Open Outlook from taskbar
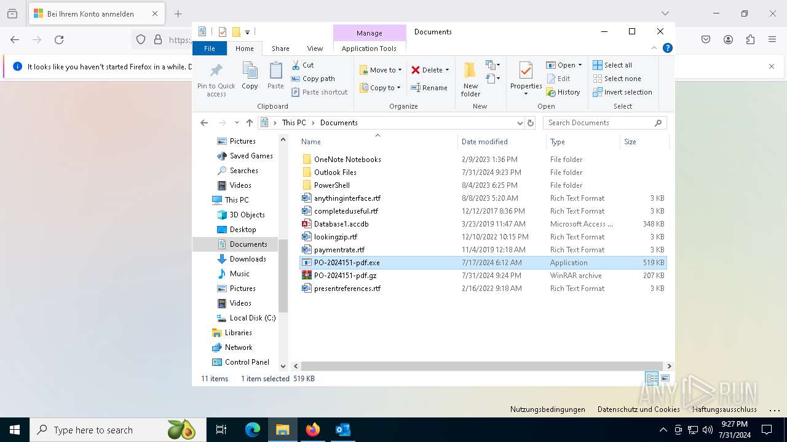Image resolution: width=787 pixels, height=442 pixels. click(342, 430)
